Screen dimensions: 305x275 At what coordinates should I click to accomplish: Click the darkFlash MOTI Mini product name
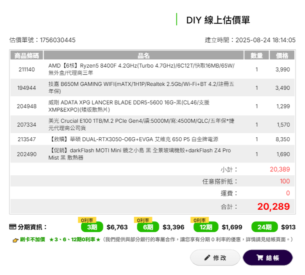140,154
